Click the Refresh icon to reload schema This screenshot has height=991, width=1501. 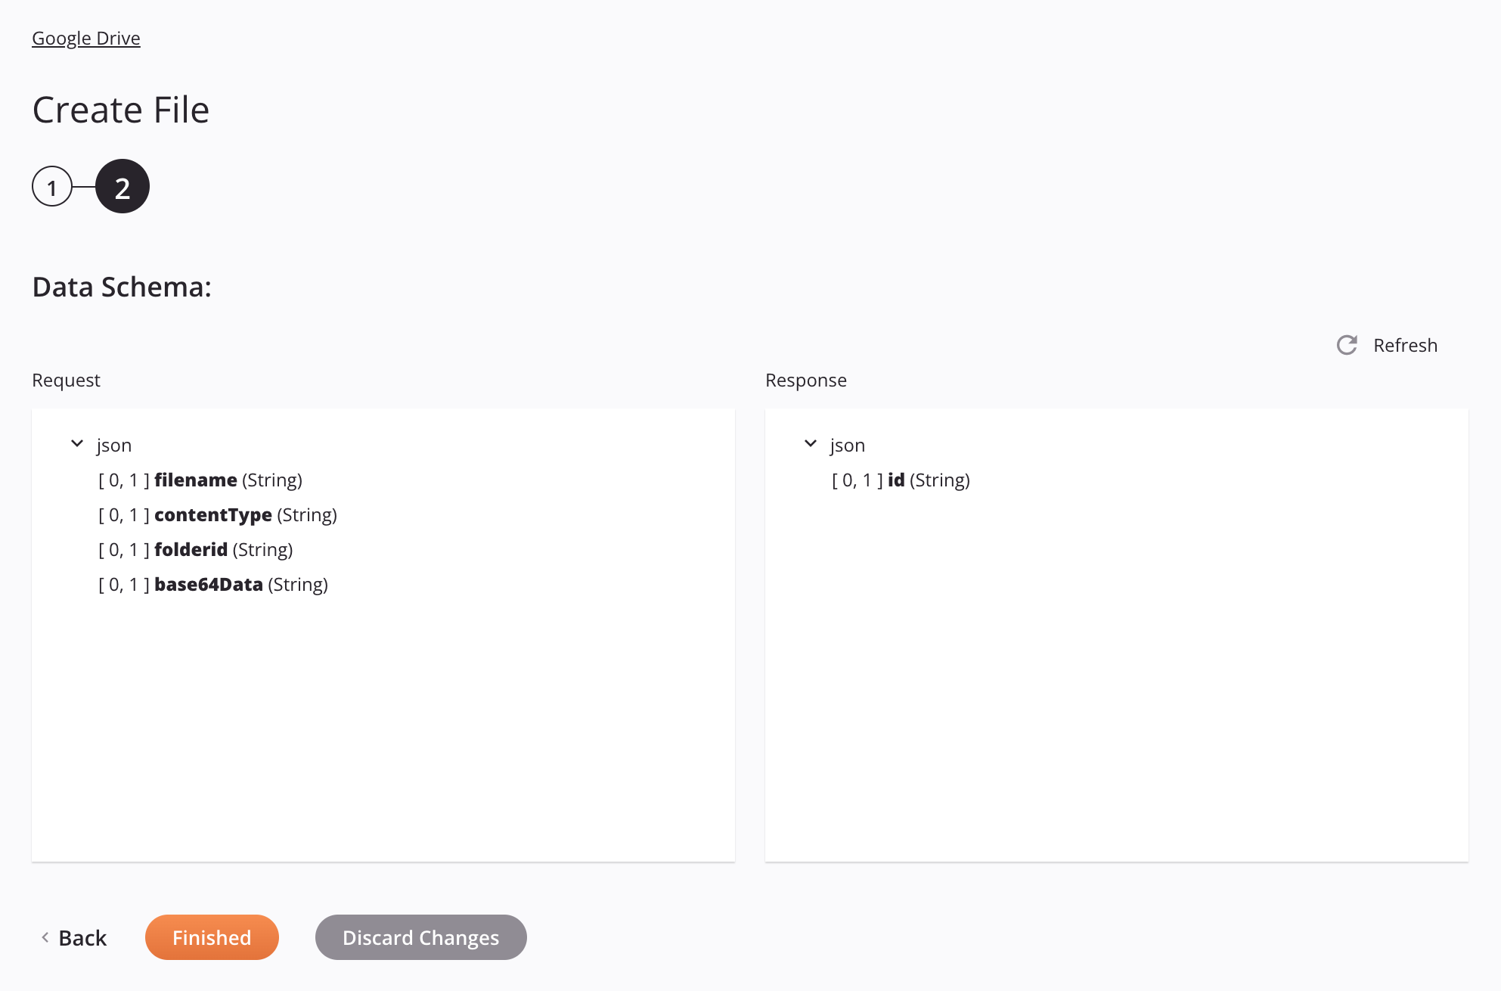(x=1347, y=344)
